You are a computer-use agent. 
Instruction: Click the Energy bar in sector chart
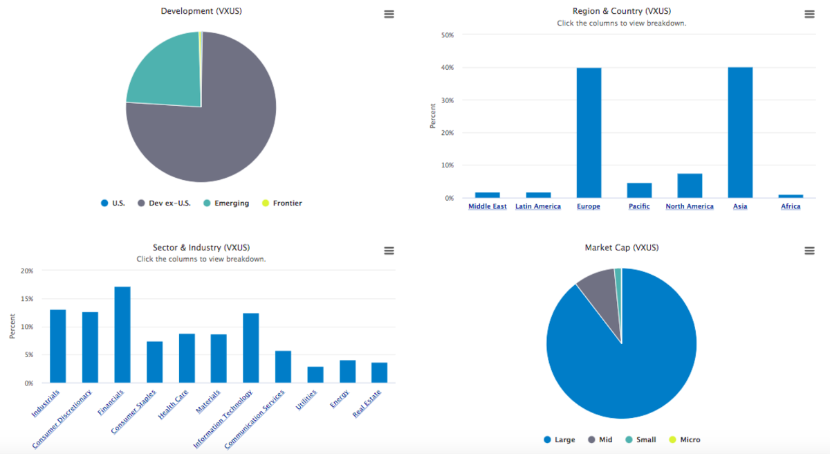tap(347, 372)
